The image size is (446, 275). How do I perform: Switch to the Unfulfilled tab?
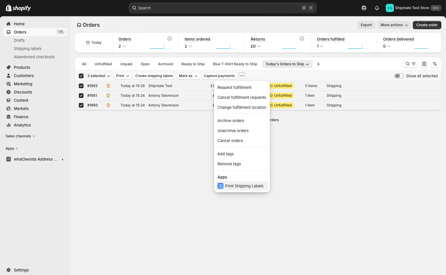(103, 64)
